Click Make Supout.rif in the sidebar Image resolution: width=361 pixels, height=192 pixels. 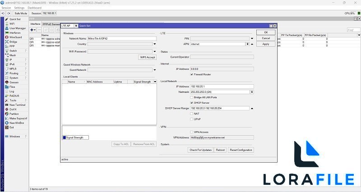click(x=18, y=119)
